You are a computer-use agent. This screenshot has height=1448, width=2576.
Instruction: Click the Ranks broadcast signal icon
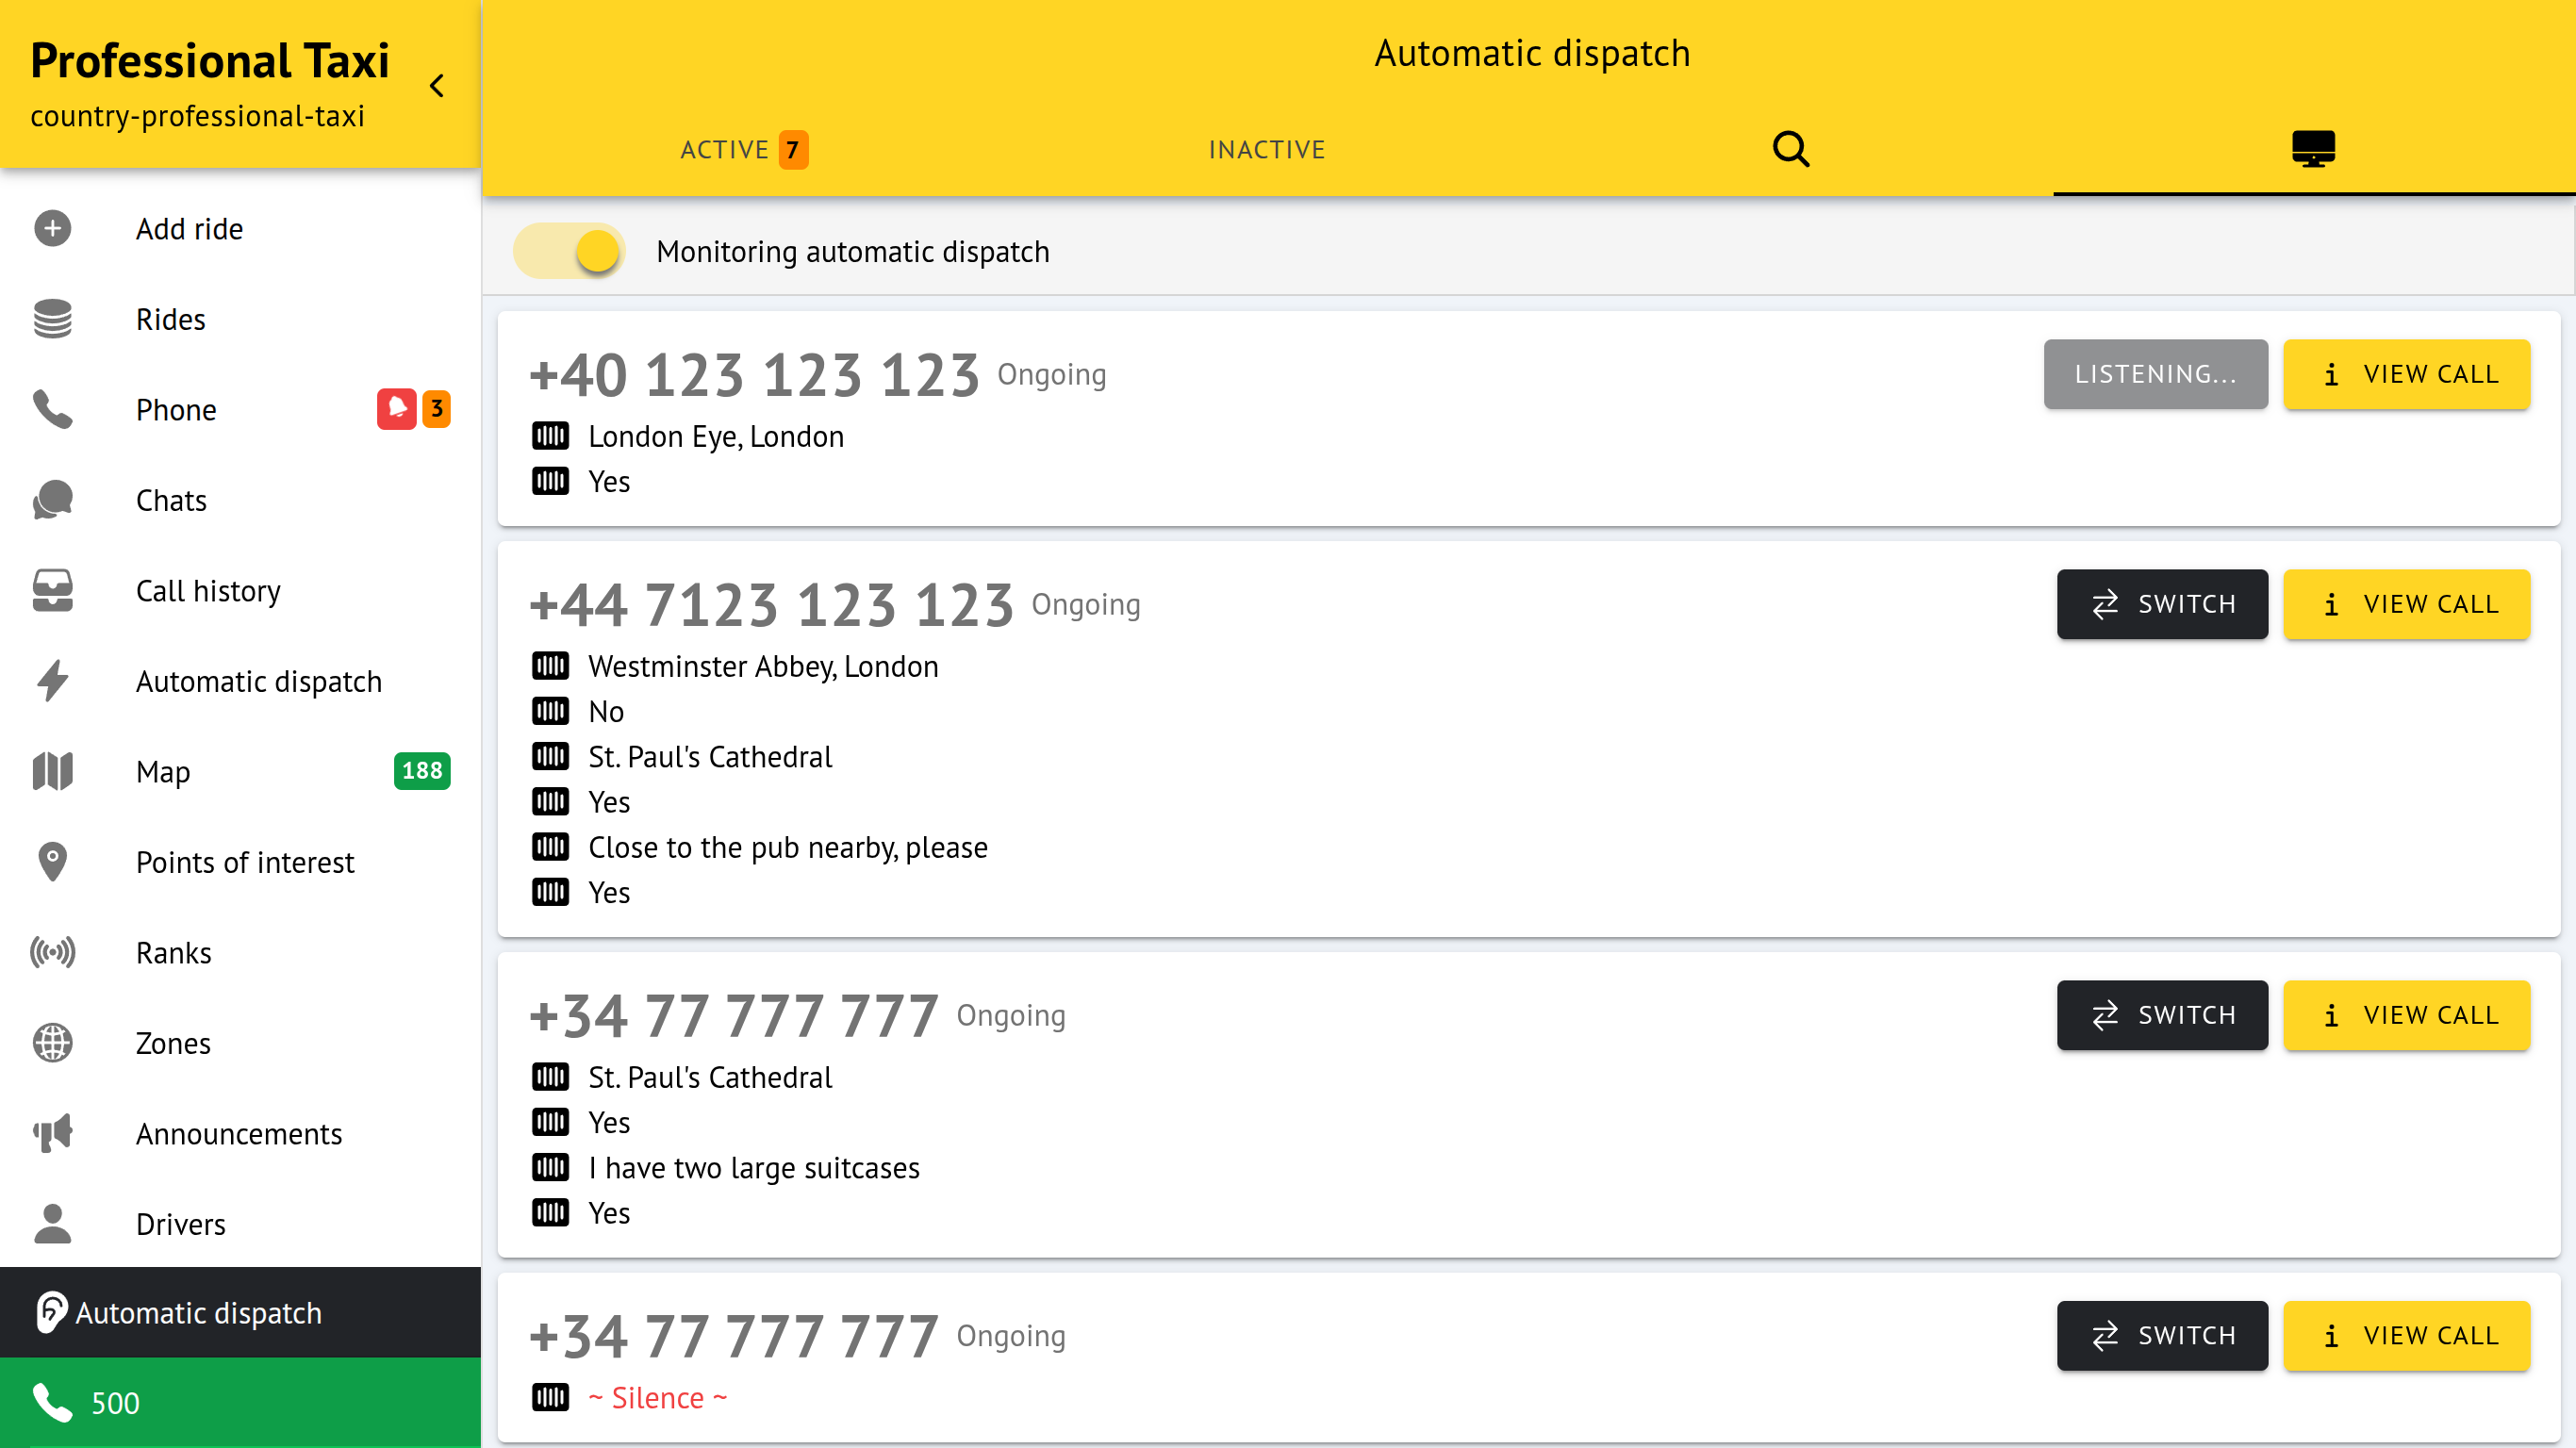click(x=52, y=952)
